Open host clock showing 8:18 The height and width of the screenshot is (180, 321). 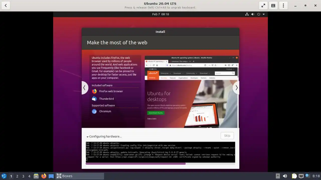pyautogui.click(x=316, y=176)
